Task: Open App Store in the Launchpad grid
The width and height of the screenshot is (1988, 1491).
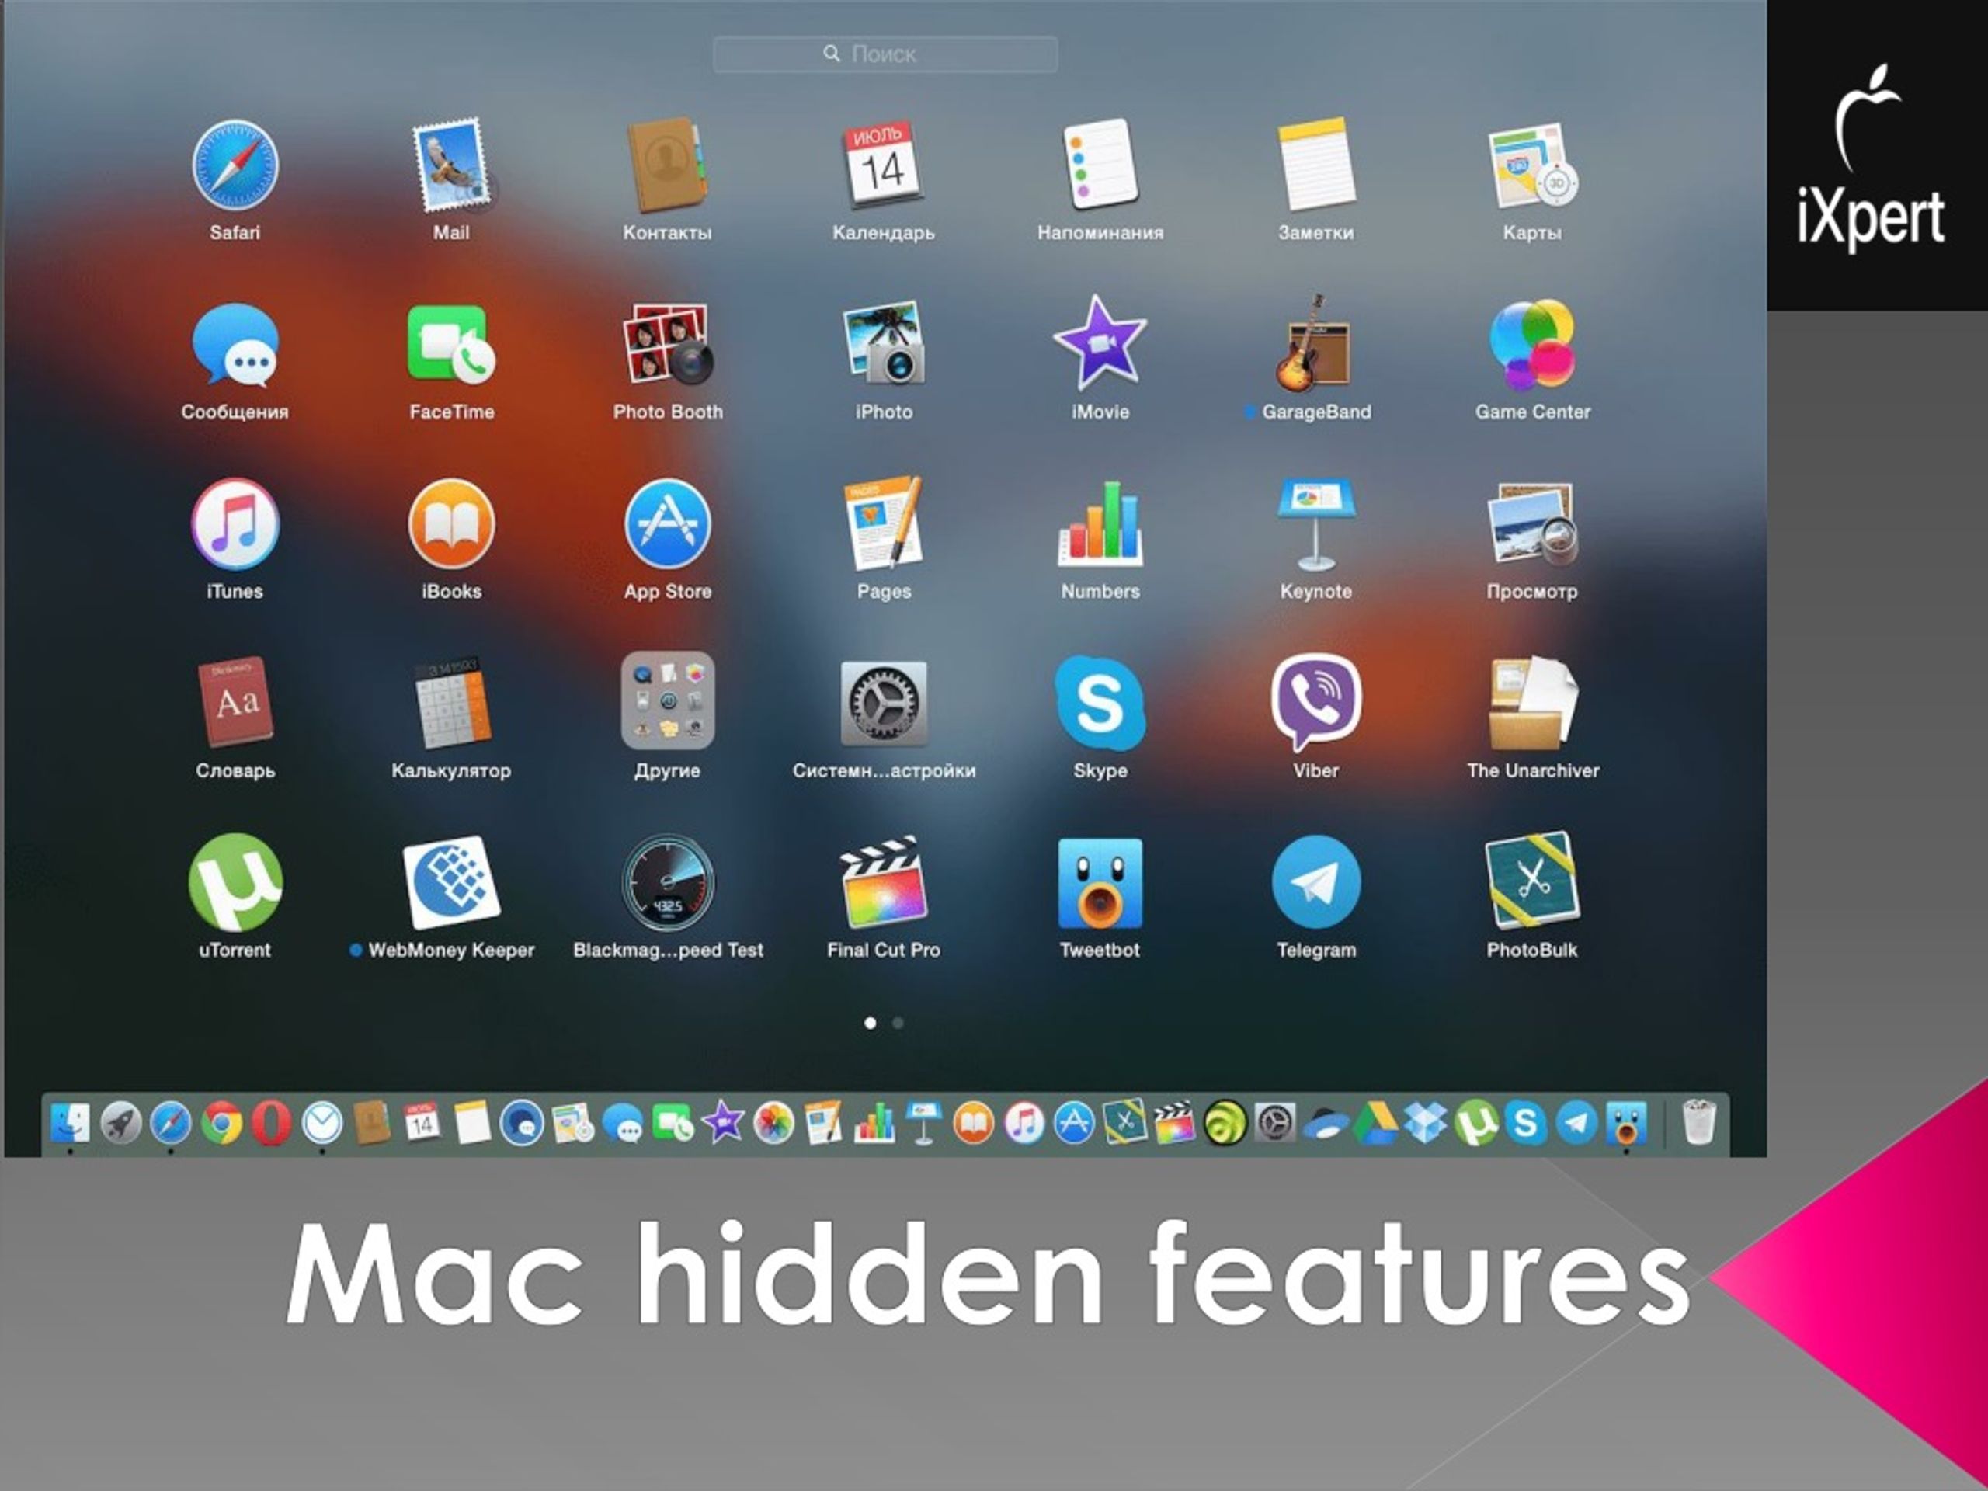Action: tap(667, 524)
